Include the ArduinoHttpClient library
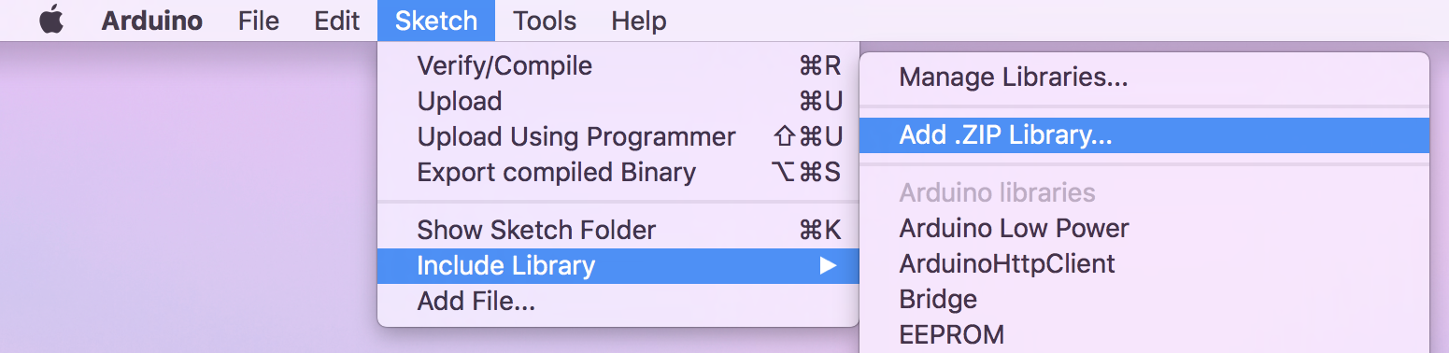This screenshot has width=1449, height=353. tap(1144, 263)
